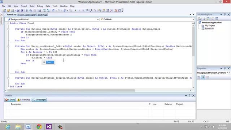Click the New Project toolbar icon
The width and height of the screenshot is (231, 130).
[5, 10]
